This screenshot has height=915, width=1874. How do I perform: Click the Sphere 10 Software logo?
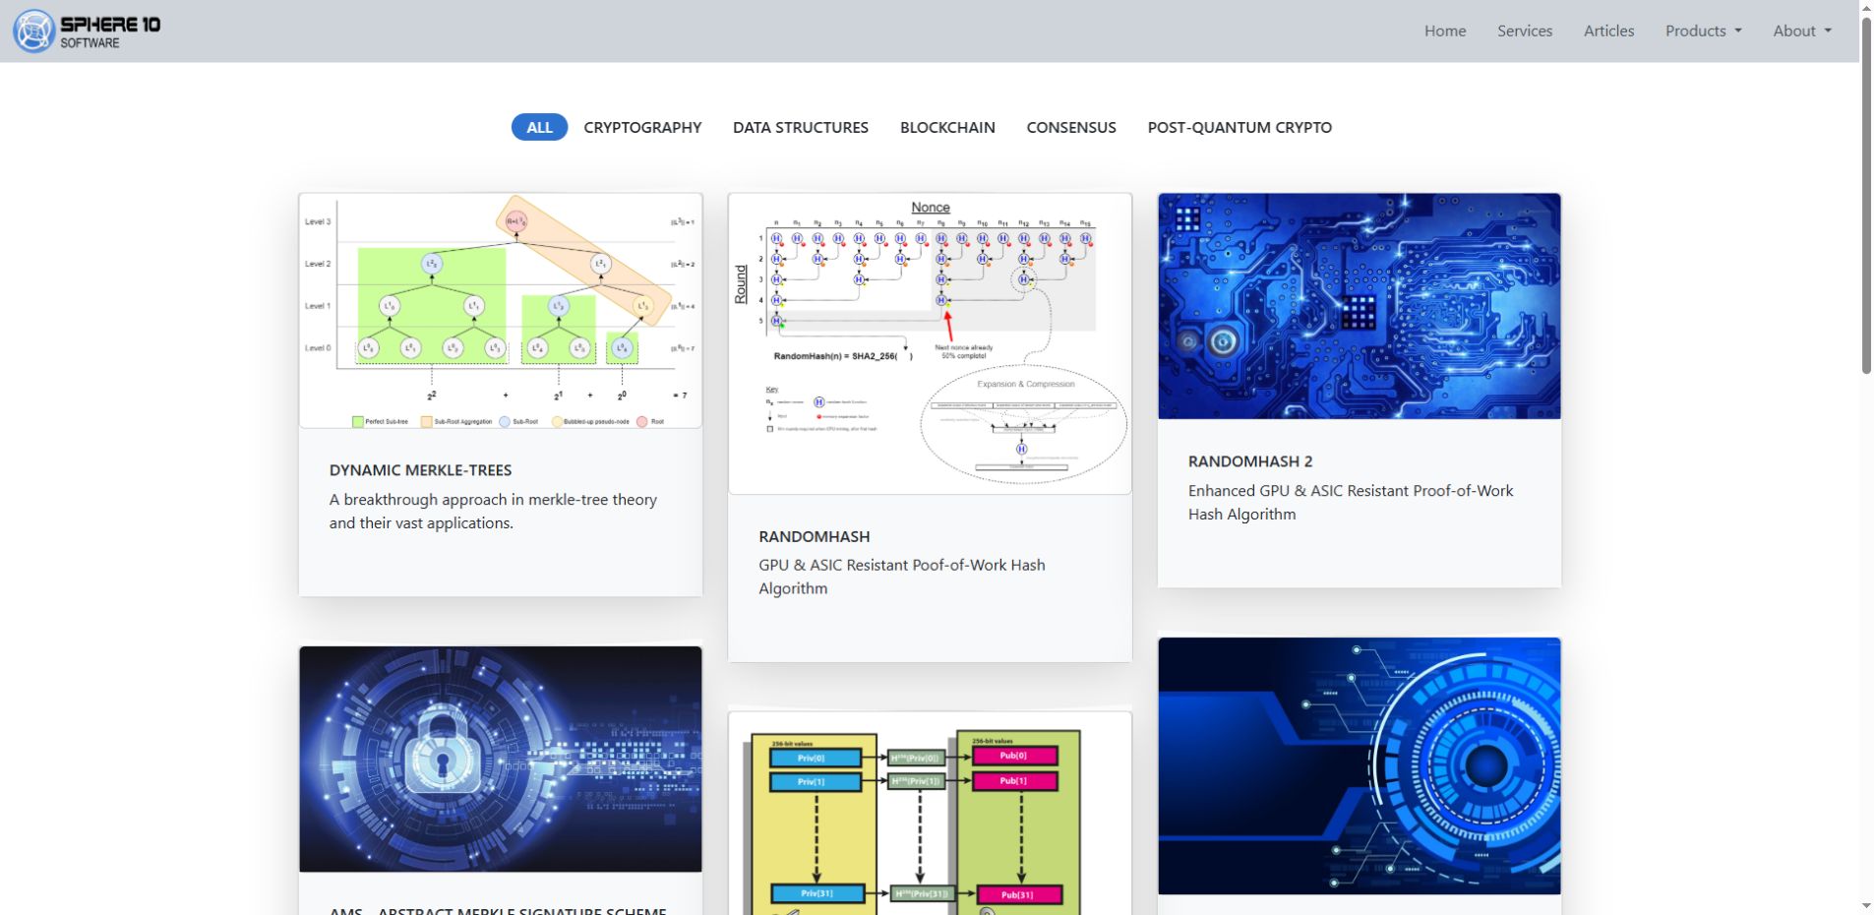[x=87, y=30]
